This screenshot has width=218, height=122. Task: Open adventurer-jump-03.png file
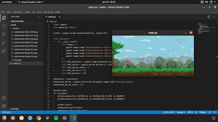pyautogui.click(x=25, y=56)
